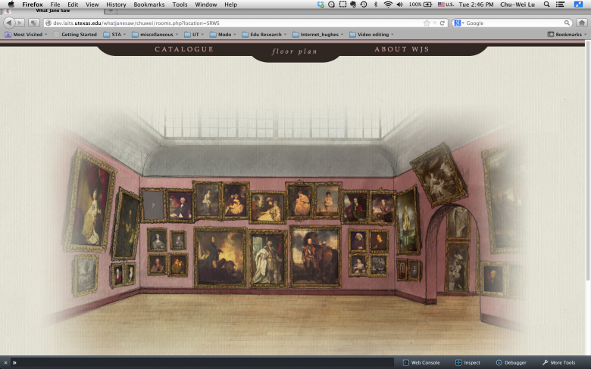Open the Help menu

click(x=230, y=5)
